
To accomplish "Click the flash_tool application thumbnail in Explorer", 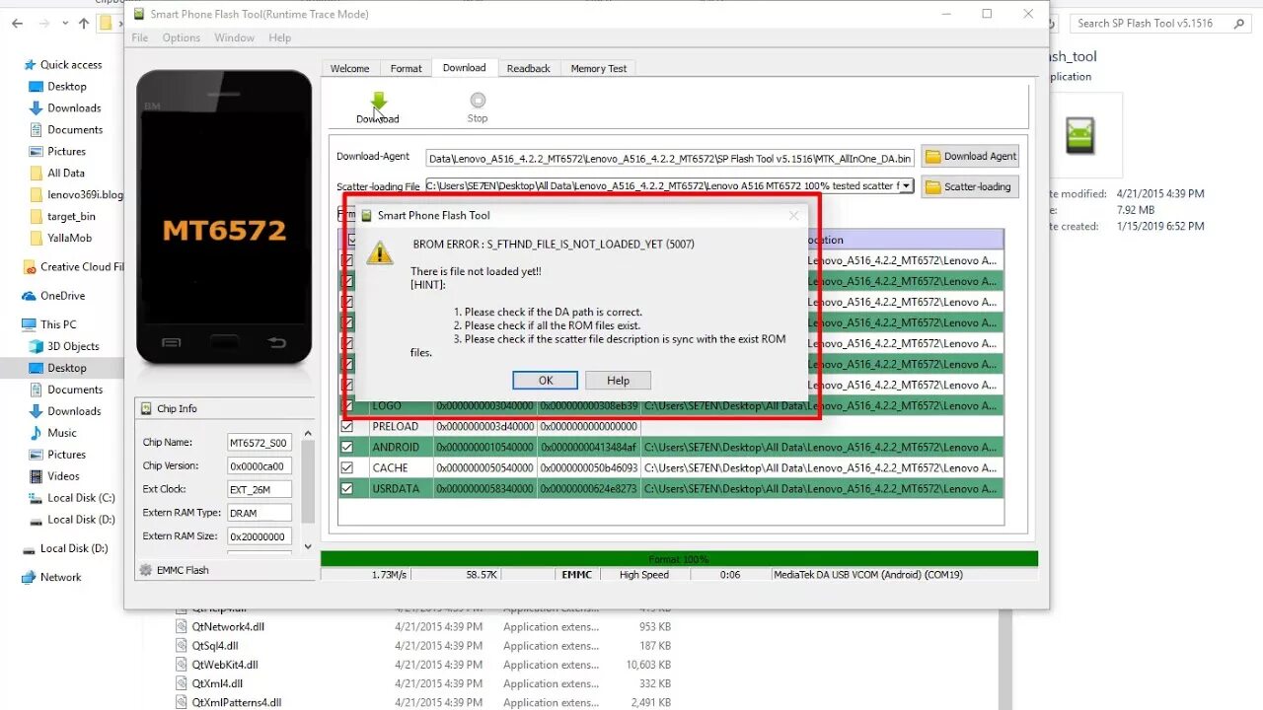I will coord(1079,135).
